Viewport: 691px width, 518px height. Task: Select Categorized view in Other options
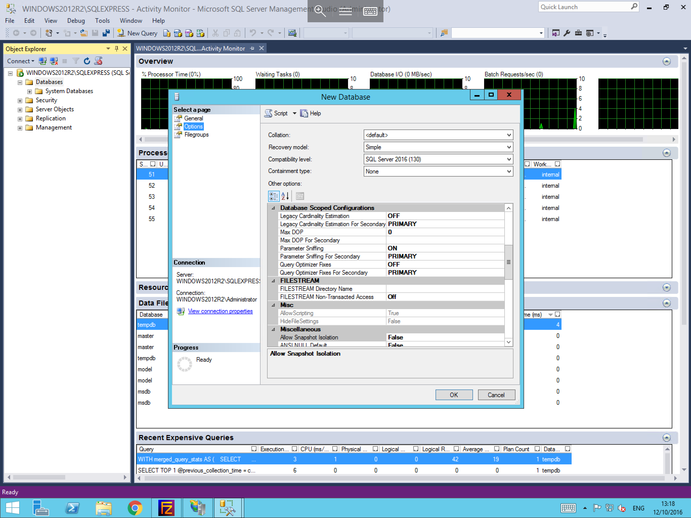[274, 196]
